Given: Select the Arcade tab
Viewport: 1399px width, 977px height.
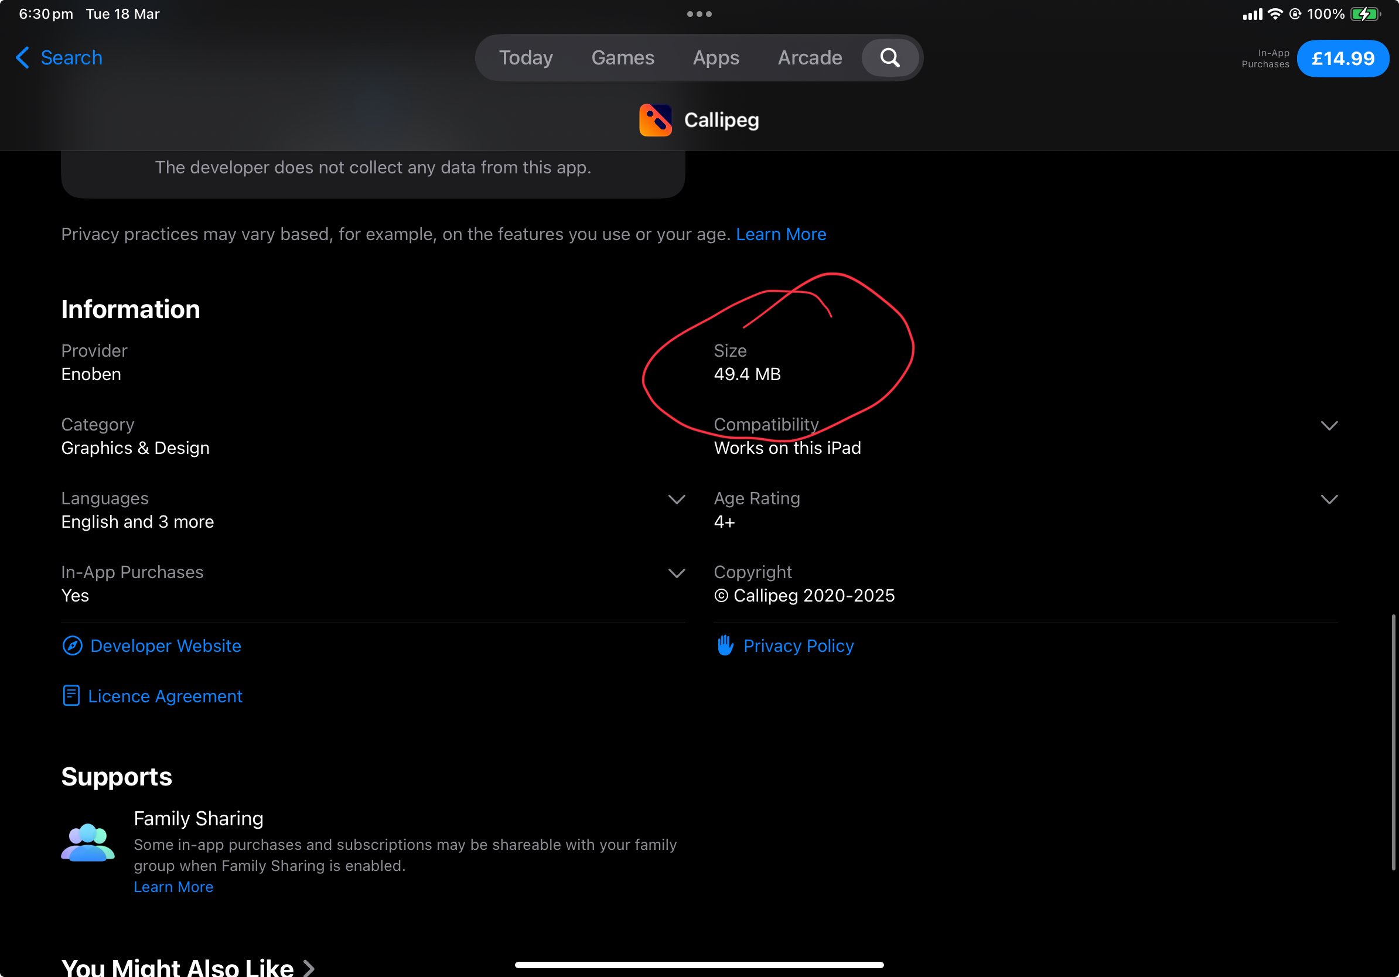Looking at the screenshot, I should pyautogui.click(x=810, y=58).
